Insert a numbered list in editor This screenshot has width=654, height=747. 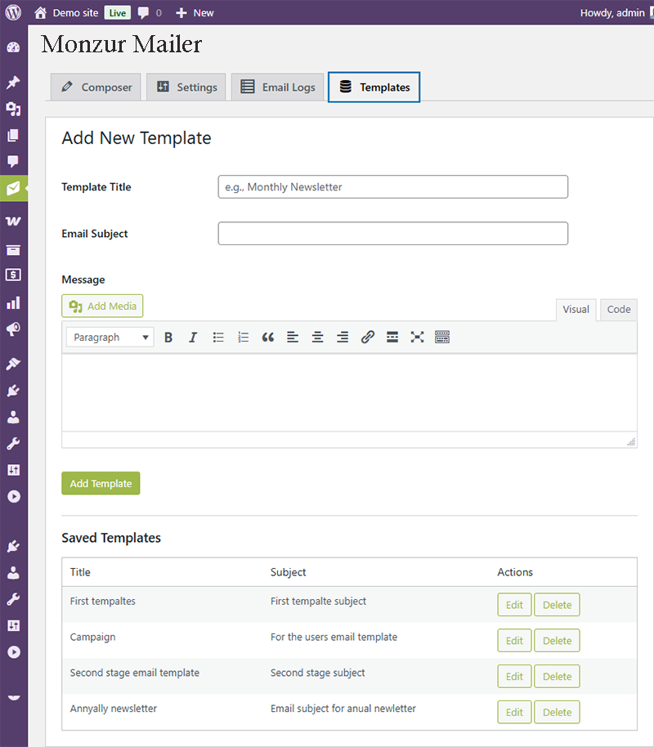pos(243,338)
